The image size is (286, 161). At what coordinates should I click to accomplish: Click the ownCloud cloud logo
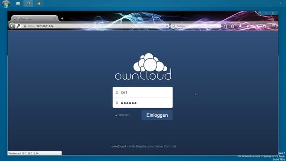coord(143,67)
